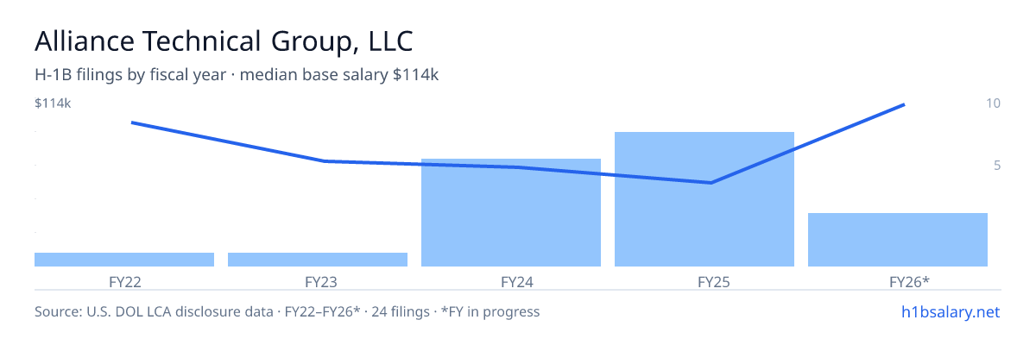Screen dimensions: 1036x345
Task: Click the FY22 bar
Action: click(124, 260)
